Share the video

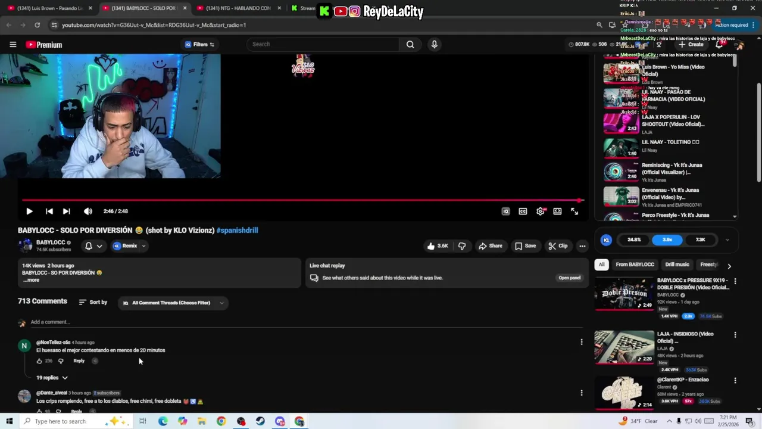click(491, 245)
